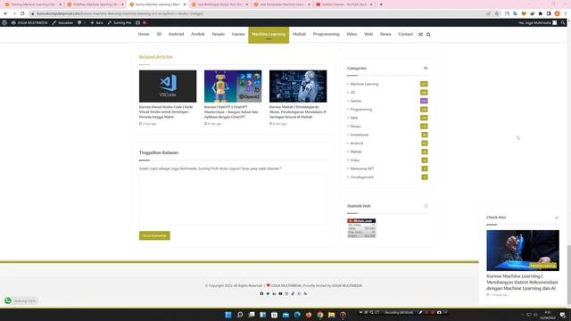Open the Kursus Matlab robot article thumbnail
The height and width of the screenshot is (321, 571).
click(x=298, y=86)
